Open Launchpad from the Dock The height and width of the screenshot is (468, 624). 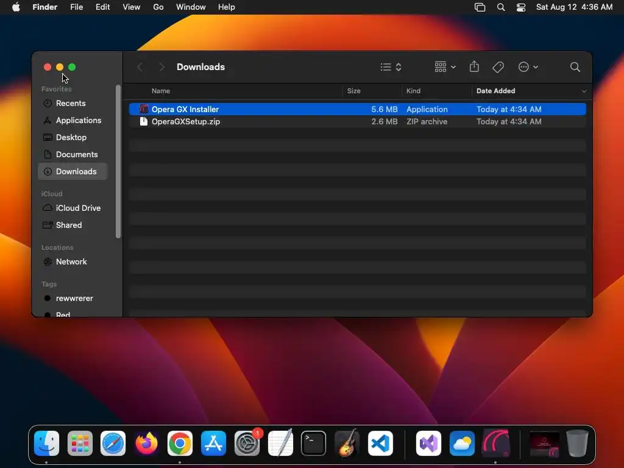pos(80,444)
